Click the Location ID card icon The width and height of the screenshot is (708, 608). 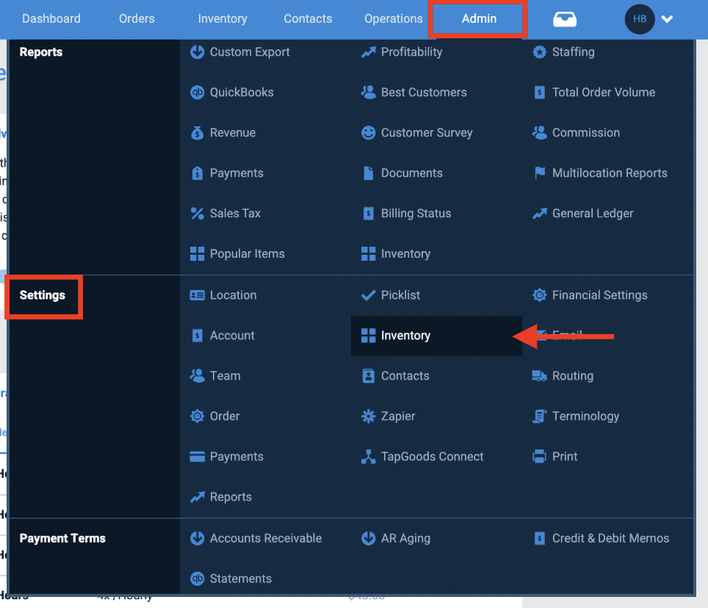point(197,295)
